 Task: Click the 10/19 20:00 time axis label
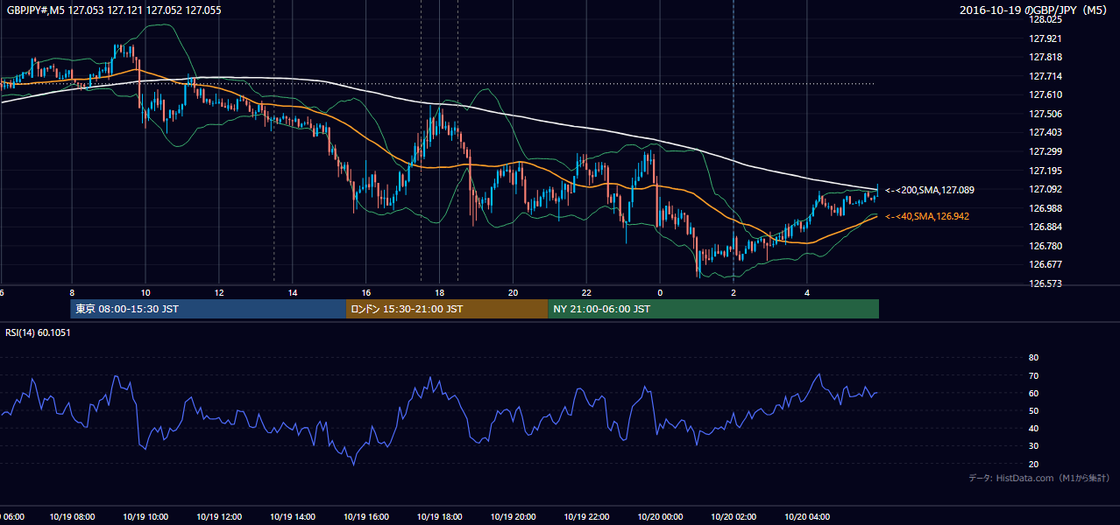(x=513, y=517)
